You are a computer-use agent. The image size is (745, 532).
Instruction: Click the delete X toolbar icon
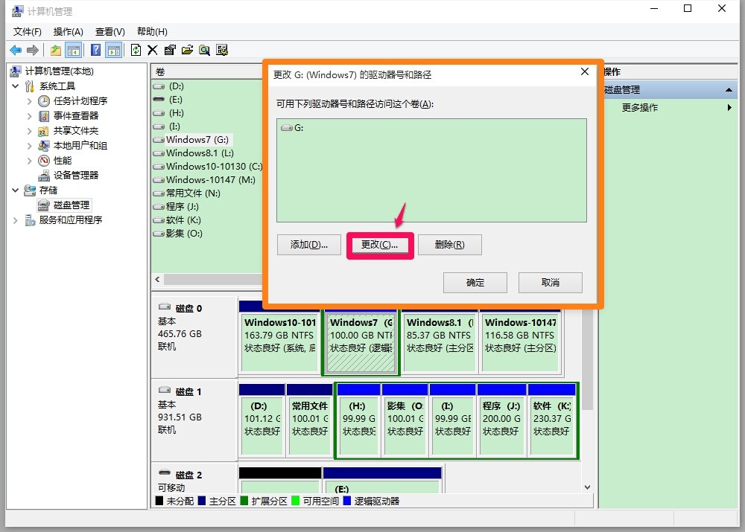153,50
